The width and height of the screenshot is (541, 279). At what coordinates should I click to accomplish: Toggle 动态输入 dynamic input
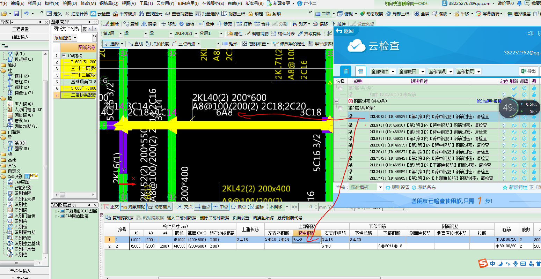coord(159,206)
